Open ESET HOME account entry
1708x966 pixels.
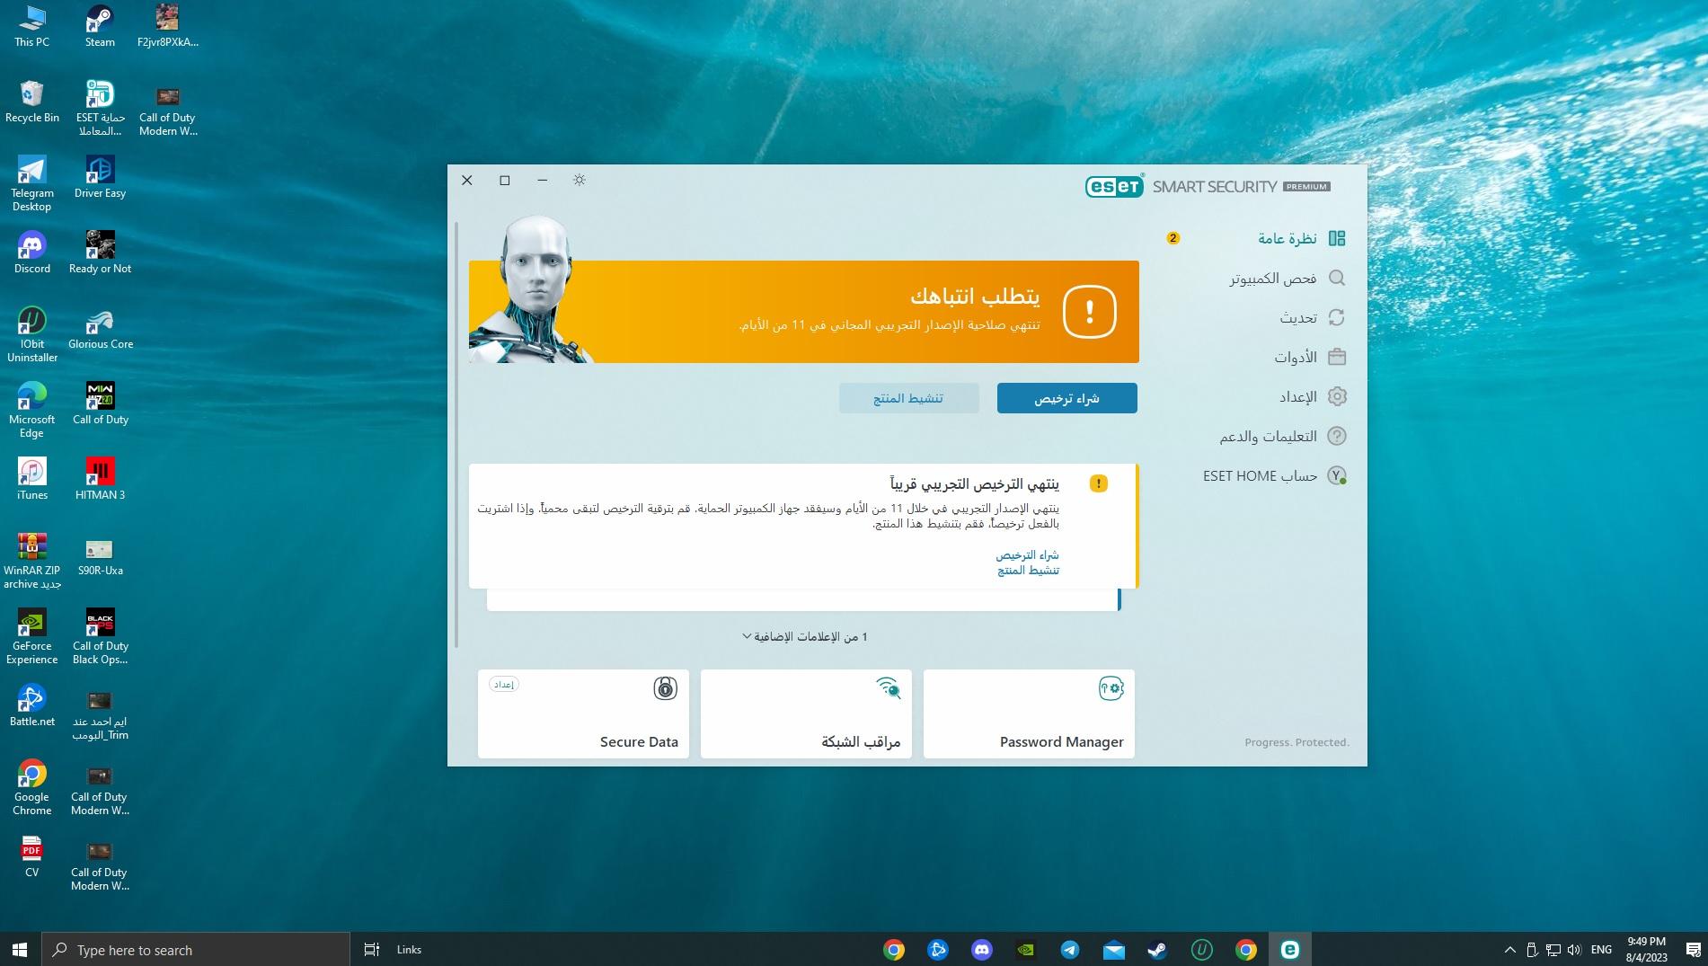pos(1274,475)
